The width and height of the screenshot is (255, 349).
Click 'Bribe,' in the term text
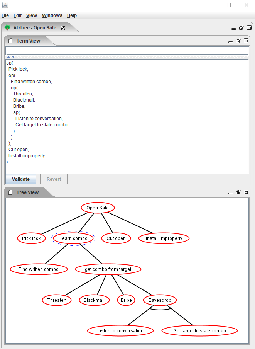[x=19, y=106]
